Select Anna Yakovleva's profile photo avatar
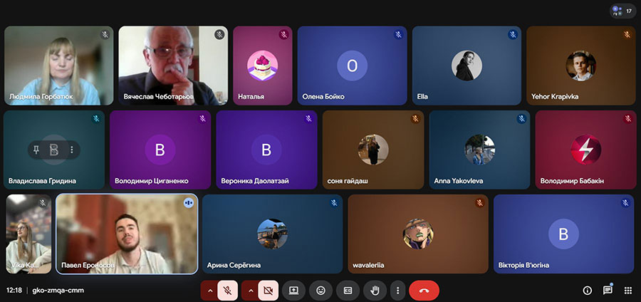Image resolution: width=641 pixels, height=302 pixels. (479, 150)
